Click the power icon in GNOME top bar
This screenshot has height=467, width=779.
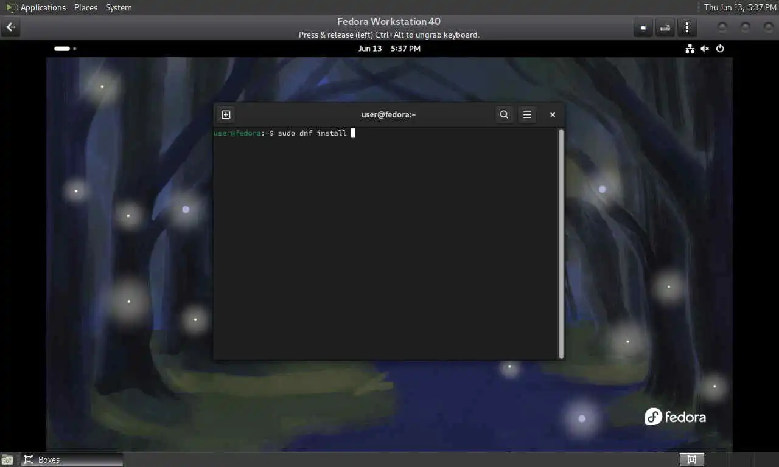click(x=720, y=49)
